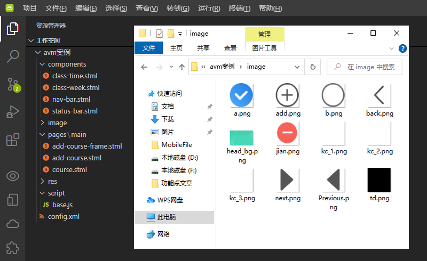The height and width of the screenshot is (261, 427).
Task: Click the puzzle piece plugin icon
Action: [12, 248]
